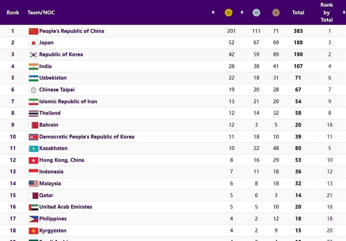Click the Republic of Korea flag
The width and height of the screenshot is (346, 241).
[x=33, y=55]
